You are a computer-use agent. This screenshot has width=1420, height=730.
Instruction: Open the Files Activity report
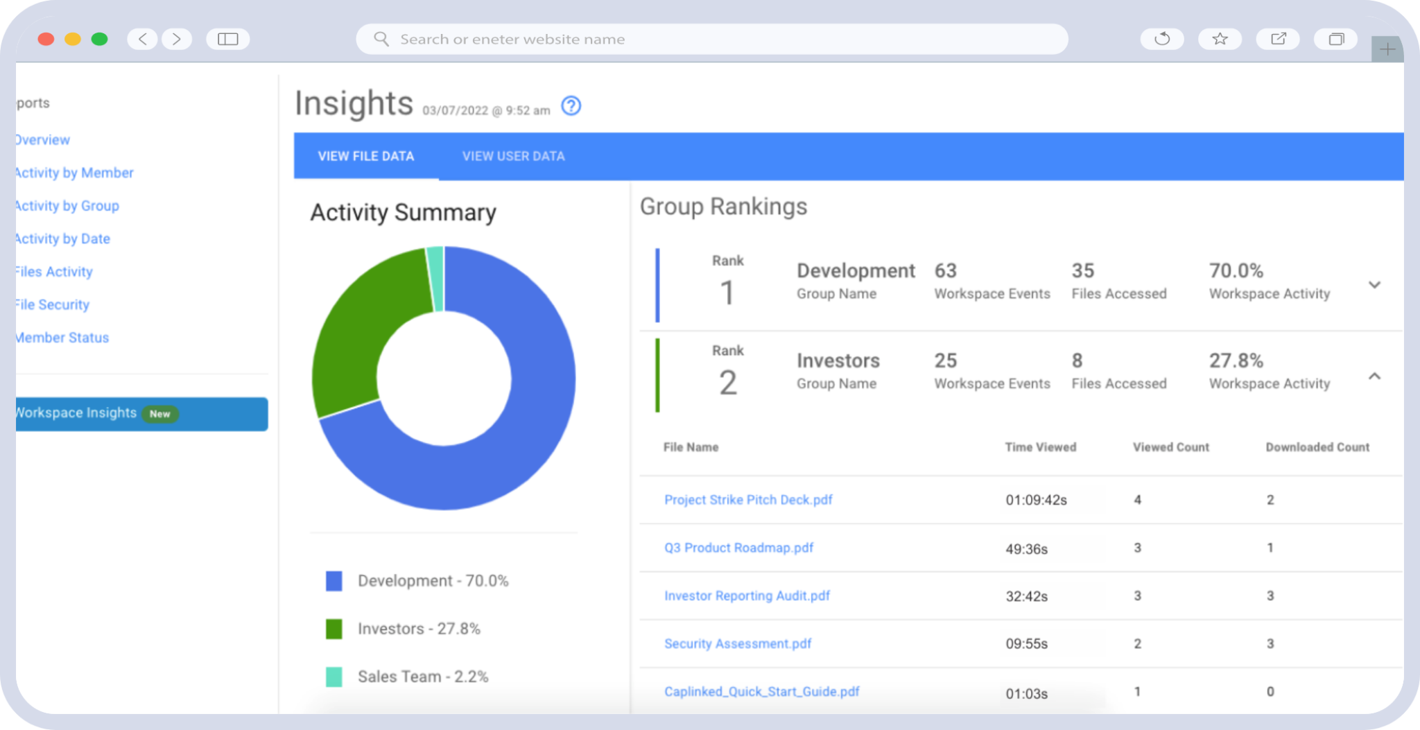[53, 271]
